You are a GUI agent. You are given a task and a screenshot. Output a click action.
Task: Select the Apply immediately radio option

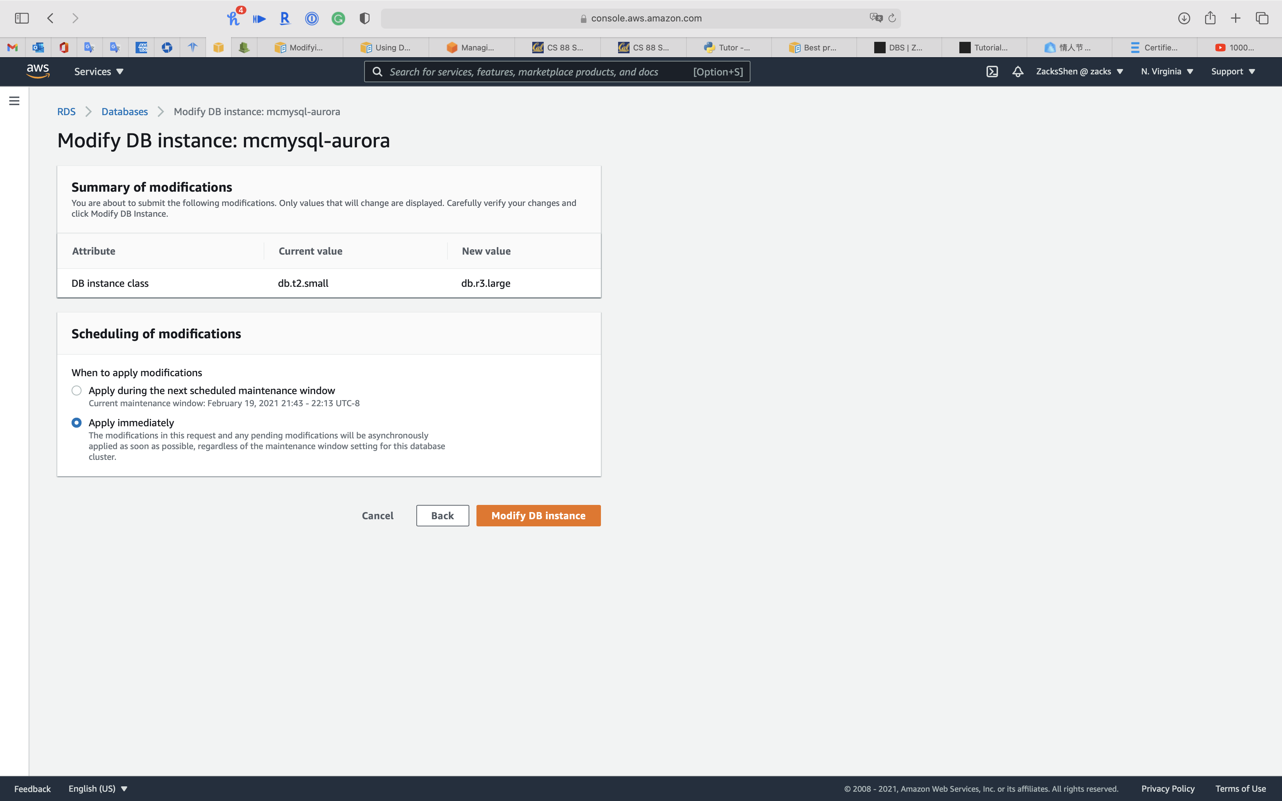[77, 423]
